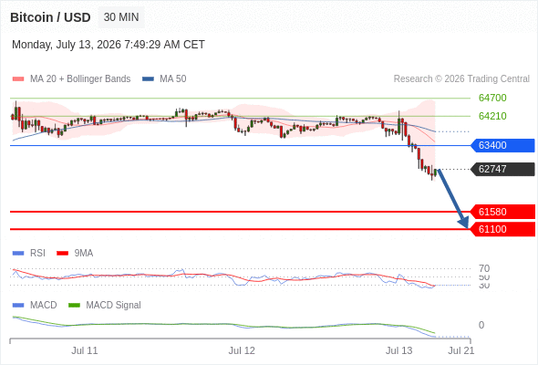Click the Research © 2026 Trading Central credit
The image size is (538, 365).
tap(461, 79)
